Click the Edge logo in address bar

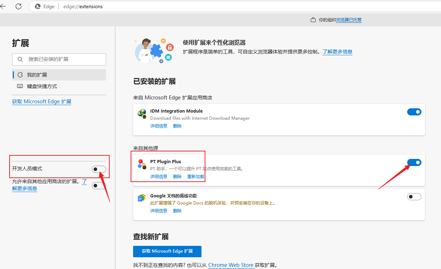coord(38,6)
